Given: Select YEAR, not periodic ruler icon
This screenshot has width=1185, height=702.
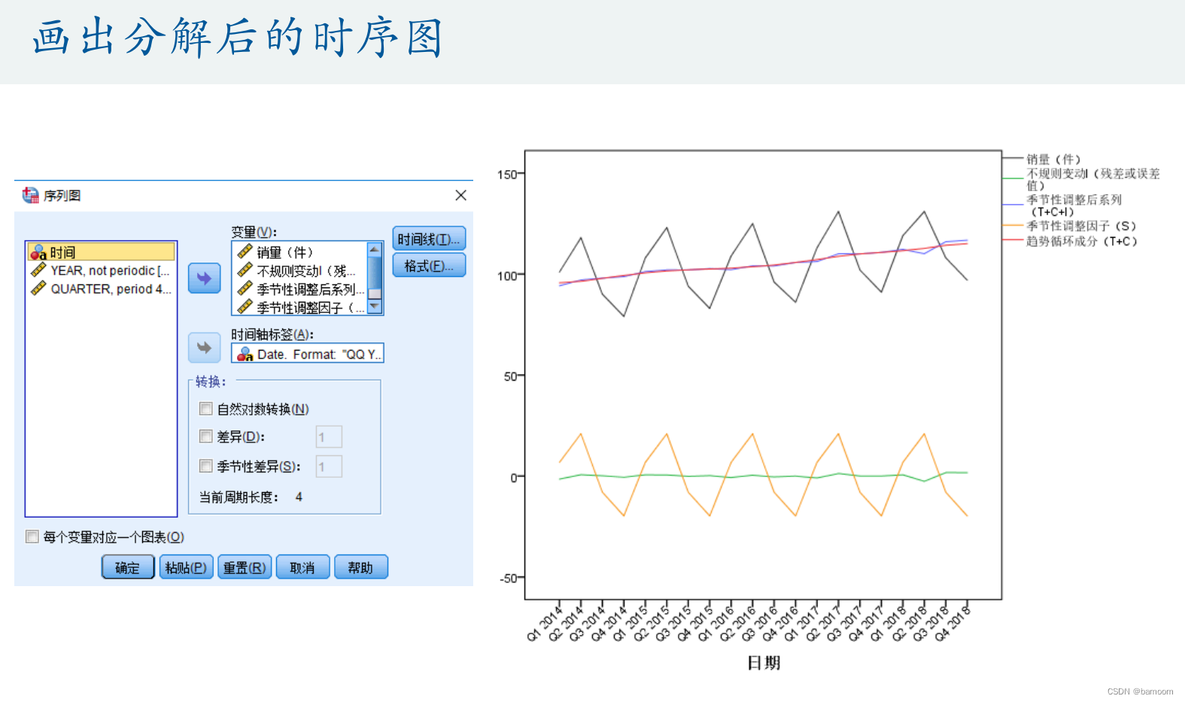Looking at the screenshot, I should click(38, 270).
